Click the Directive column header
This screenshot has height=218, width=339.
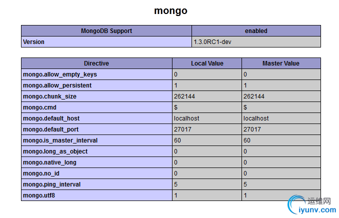(96, 63)
